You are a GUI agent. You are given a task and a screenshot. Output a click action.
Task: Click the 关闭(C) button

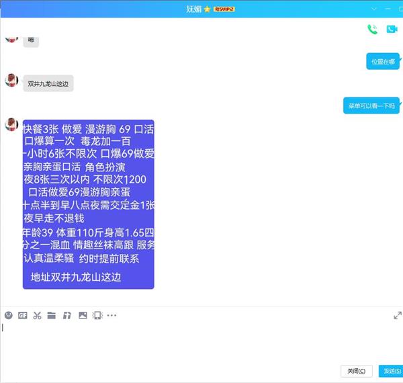tap(356, 371)
